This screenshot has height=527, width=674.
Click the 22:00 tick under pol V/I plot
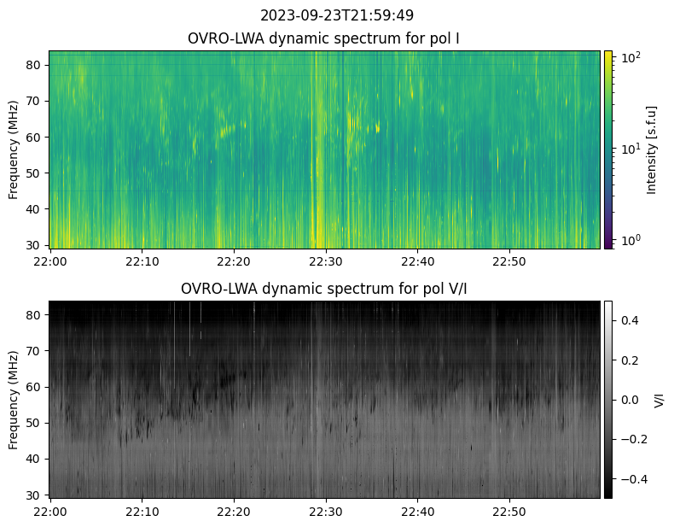pos(50,512)
